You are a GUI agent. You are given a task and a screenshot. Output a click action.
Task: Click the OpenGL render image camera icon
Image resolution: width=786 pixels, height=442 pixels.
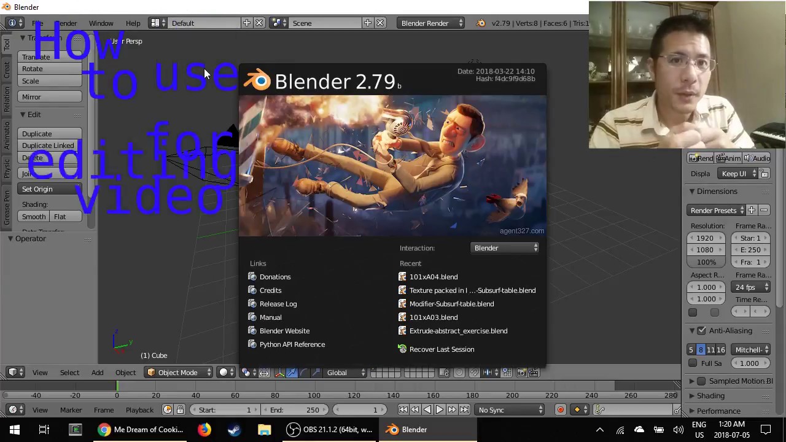pos(522,372)
